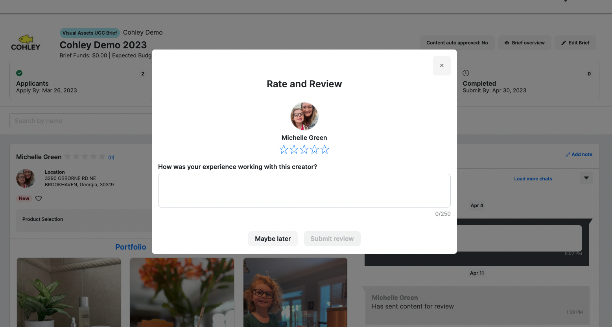
Task: Click Michelle Green's avatar in the profile card
Action: [x=26, y=178]
